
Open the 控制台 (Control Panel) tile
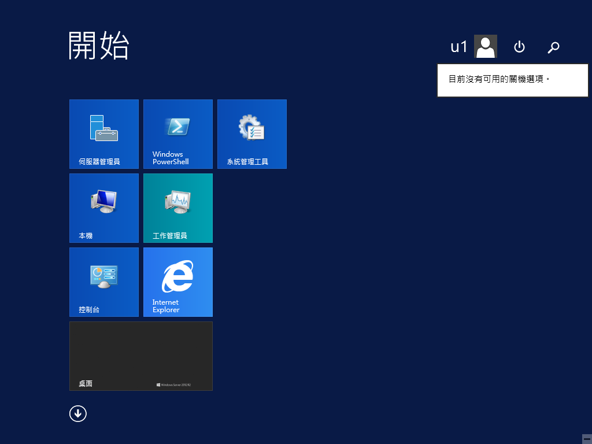click(x=104, y=282)
